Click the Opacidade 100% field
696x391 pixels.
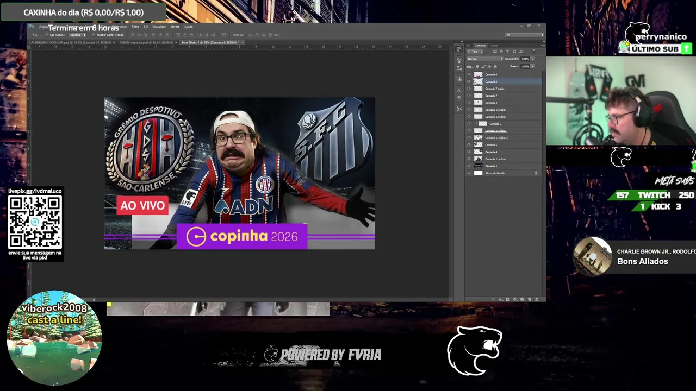coord(525,59)
